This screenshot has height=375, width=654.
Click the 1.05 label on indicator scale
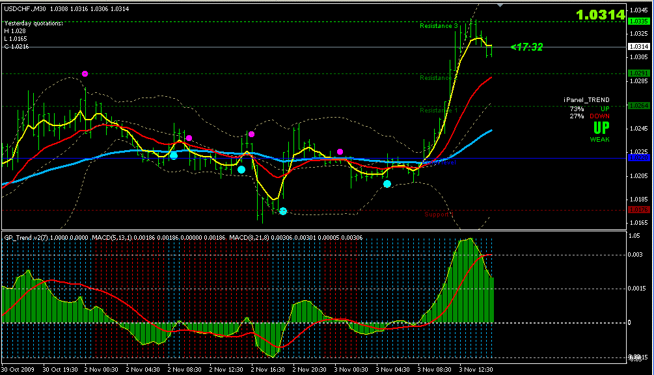[634, 236]
